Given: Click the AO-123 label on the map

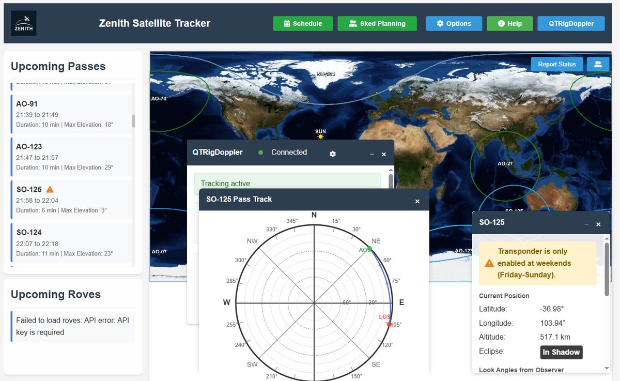Looking at the screenshot, I should [x=463, y=251].
